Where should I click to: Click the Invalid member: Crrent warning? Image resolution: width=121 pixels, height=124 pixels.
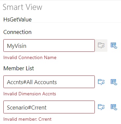click(28, 119)
